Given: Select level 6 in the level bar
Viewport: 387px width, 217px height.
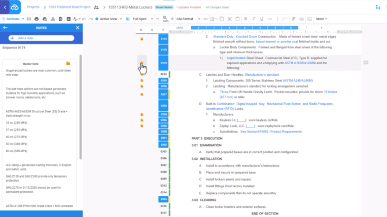Looking at the screenshot, I should click(x=291, y=28).
